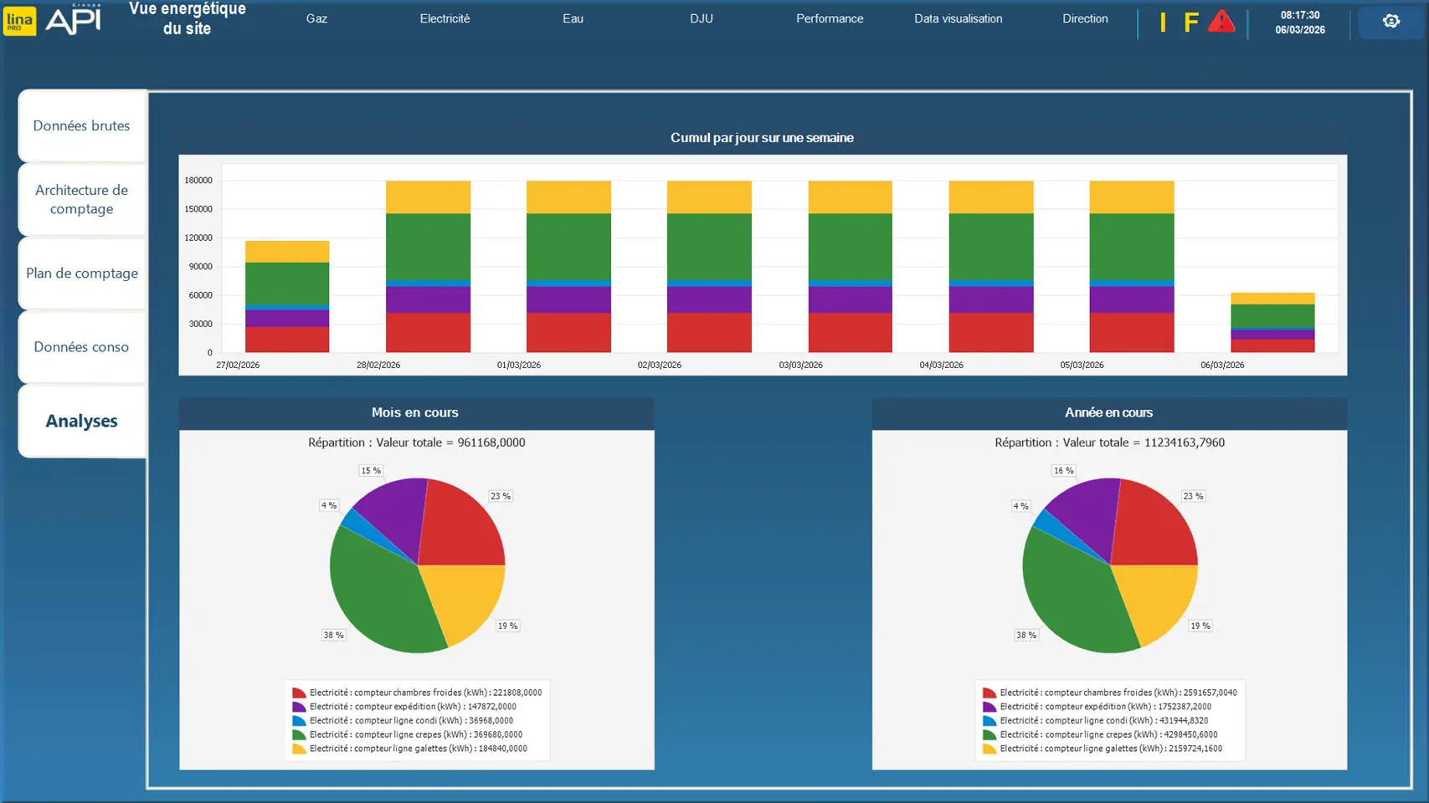Image resolution: width=1429 pixels, height=803 pixels.
Task: Open the Performance page
Action: (829, 18)
